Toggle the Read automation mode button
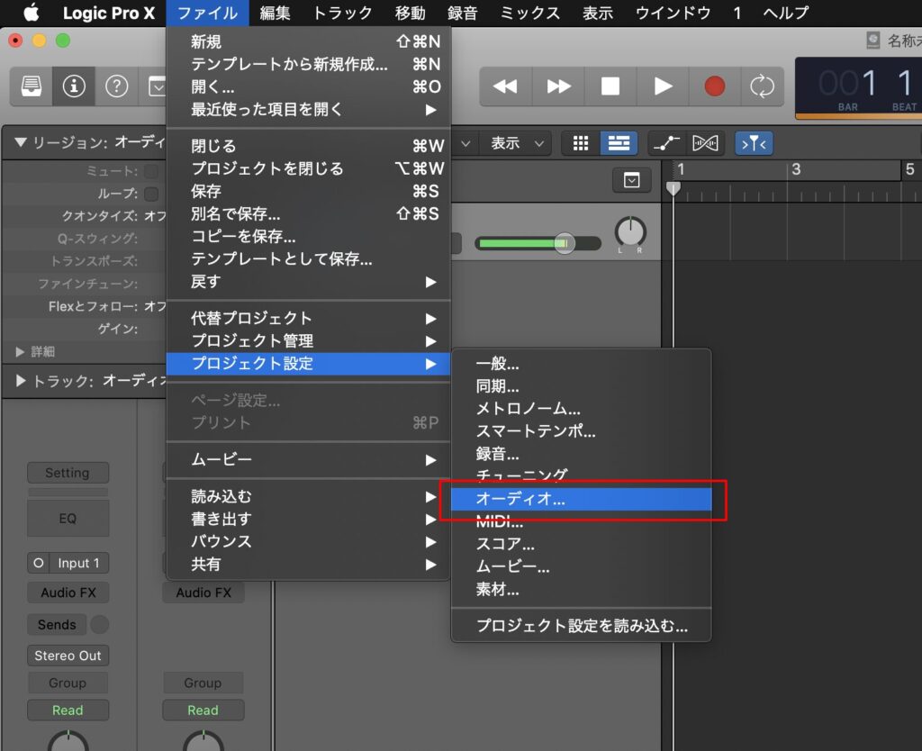The width and height of the screenshot is (922, 751). coord(68,710)
